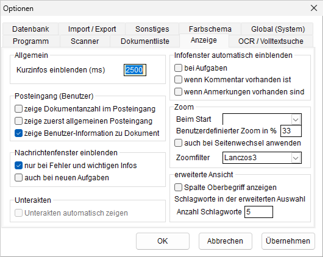Click Unterakten automatisch zeigen checkbox

pyautogui.click(x=18, y=213)
